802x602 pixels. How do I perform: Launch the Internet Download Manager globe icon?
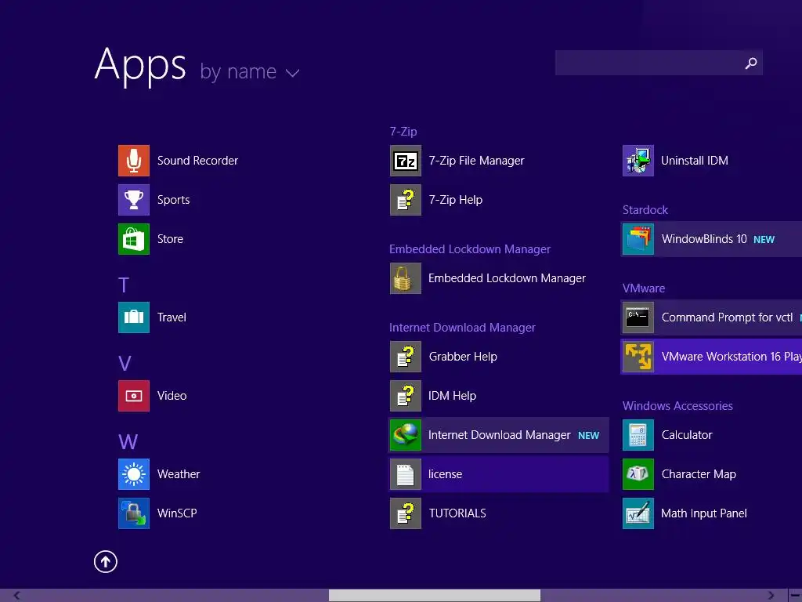(405, 434)
